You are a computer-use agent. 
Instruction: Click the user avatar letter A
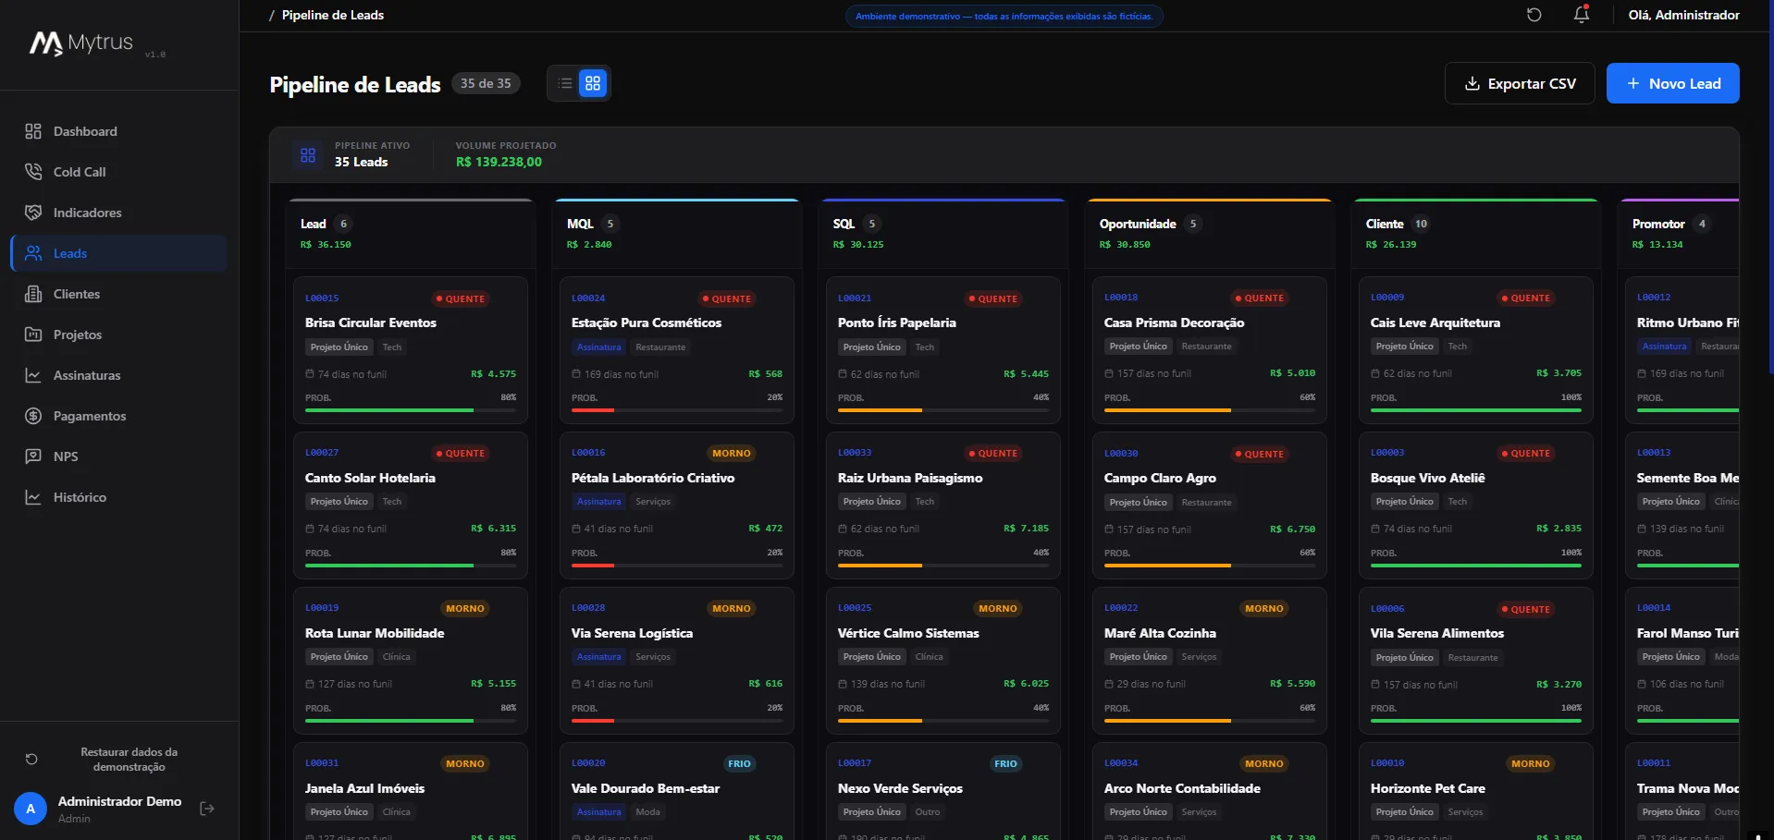[x=31, y=809]
